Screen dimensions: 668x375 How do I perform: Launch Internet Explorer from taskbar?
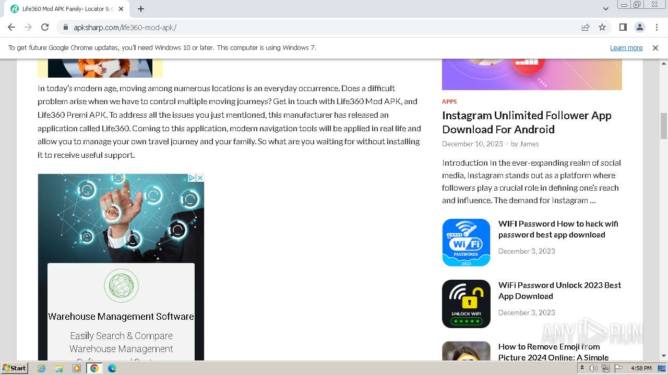pos(41,368)
